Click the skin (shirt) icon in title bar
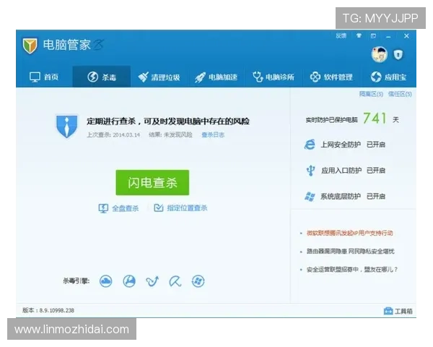The width and height of the screenshot is (433, 347). (359, 35)
